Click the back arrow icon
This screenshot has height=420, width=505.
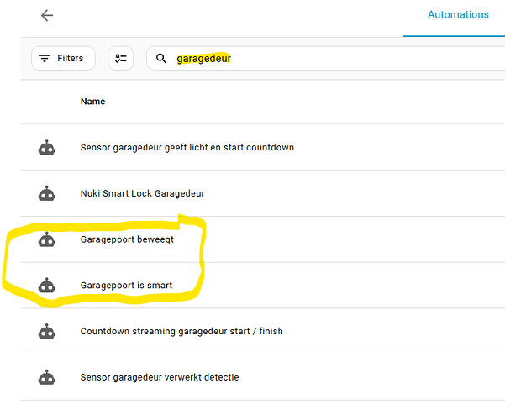[x=47, y=16]
